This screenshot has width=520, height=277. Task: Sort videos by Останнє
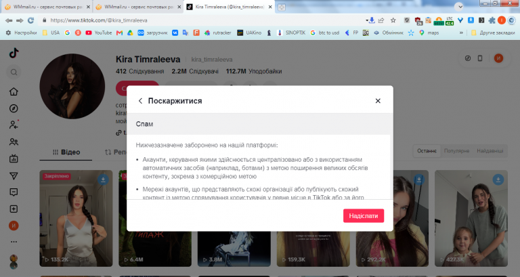[427, 151]
